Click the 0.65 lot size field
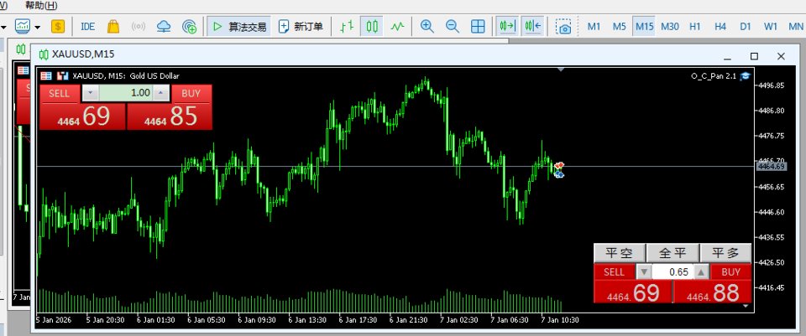The height and width of the screenshot is (336, 806). tap(673, 271)
